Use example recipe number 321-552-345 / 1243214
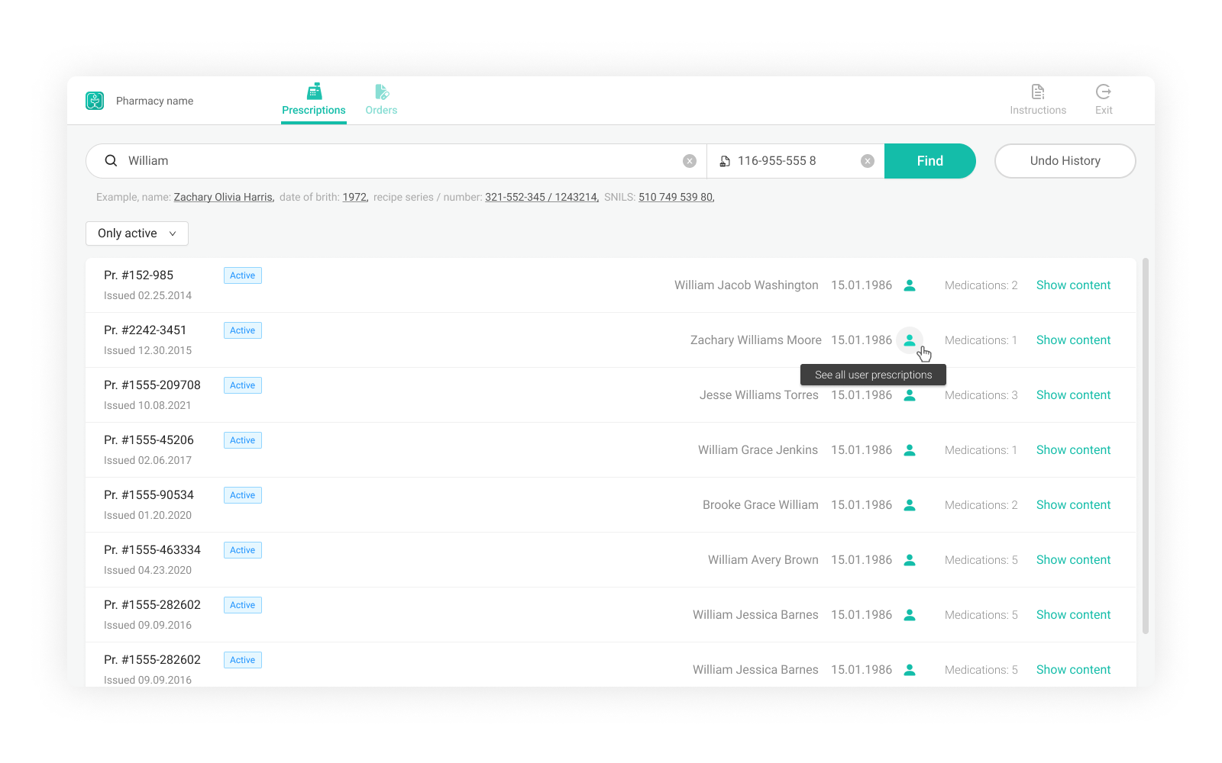The height and width of the screenshot is (763, 1222). point(541,197)
